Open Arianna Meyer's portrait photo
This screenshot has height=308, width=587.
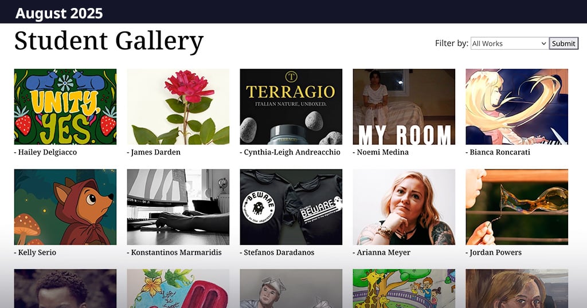click(404, 207)
